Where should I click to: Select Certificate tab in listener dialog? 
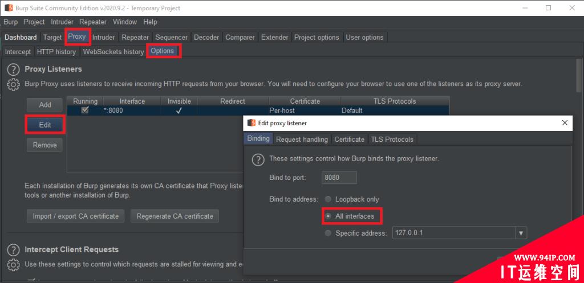coord(349,139)
